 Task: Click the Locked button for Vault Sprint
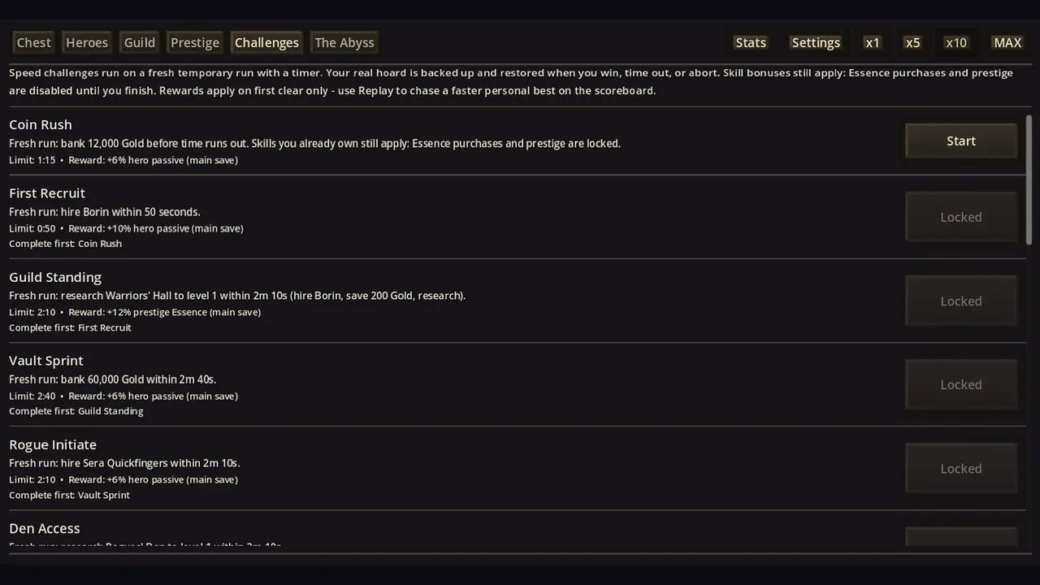pyautogui.click(x=961, y=384)
